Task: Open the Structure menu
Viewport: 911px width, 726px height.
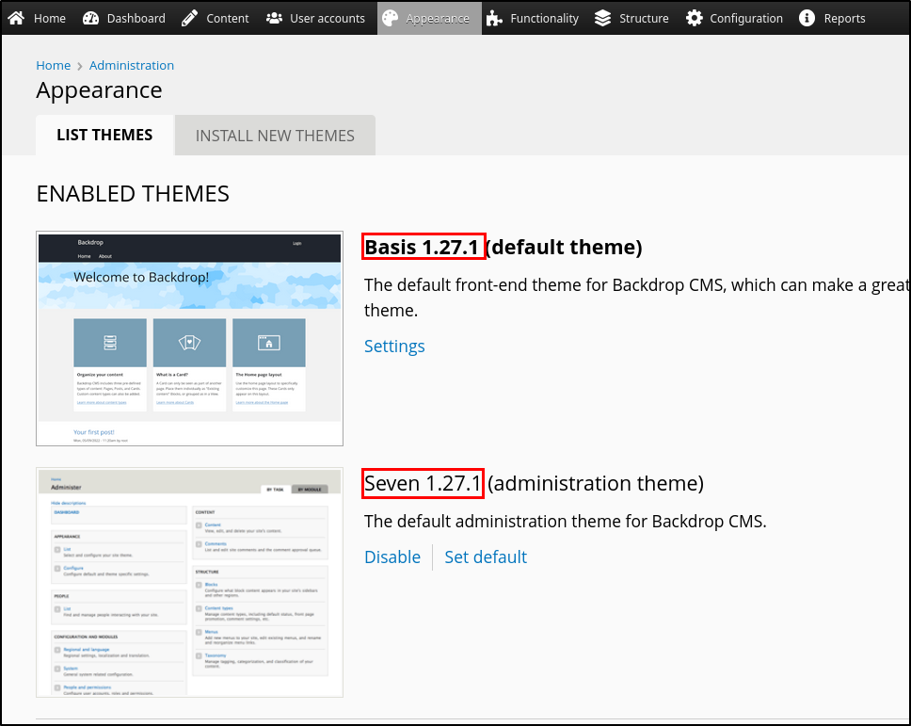Action: tap(644, 19)
